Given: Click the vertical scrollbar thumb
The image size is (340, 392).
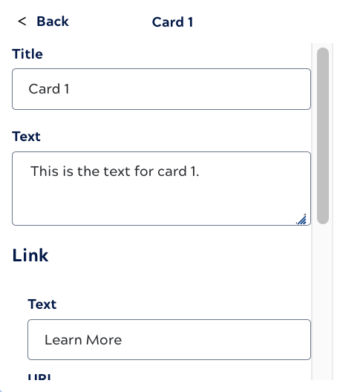Looking at the screenshot, I should tap(323, 136).
